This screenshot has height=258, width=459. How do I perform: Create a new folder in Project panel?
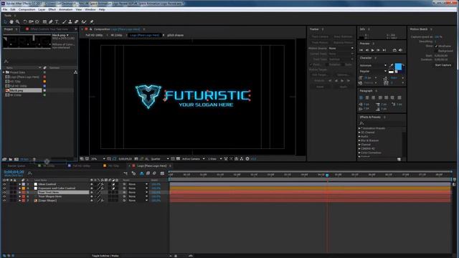coord(11,159)
